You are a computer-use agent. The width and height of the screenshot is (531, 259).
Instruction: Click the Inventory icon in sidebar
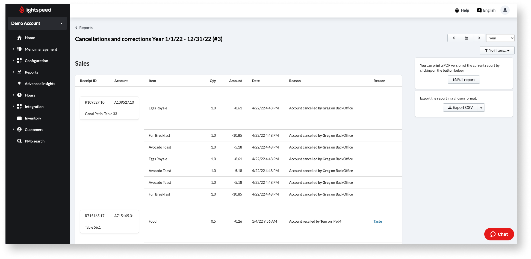[x=19, y=118]
